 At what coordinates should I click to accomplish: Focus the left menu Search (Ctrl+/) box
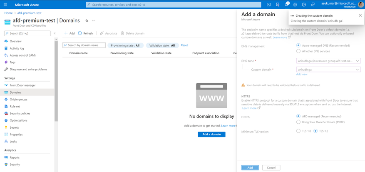pyautogui.click(x=27, y=33)
